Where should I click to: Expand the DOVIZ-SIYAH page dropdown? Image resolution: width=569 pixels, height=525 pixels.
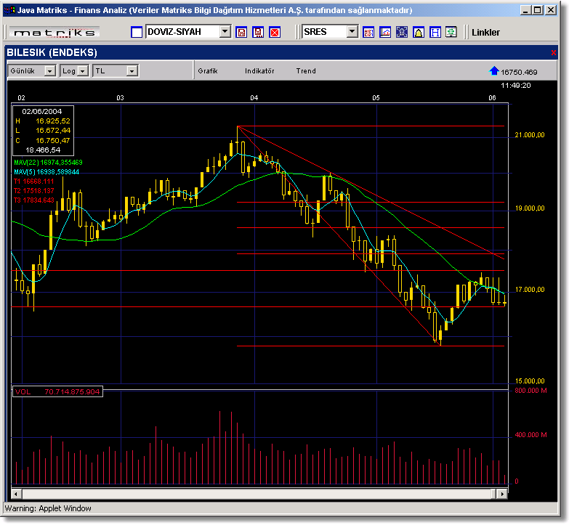coord(225,32)
